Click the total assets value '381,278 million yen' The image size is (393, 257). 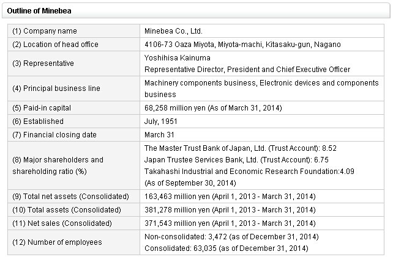174,209
